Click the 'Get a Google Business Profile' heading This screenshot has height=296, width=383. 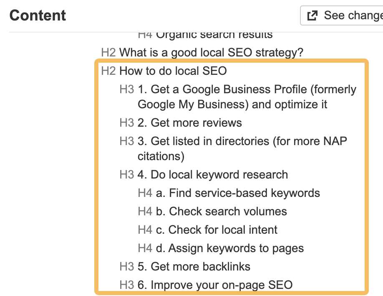[x=247, y=97]
